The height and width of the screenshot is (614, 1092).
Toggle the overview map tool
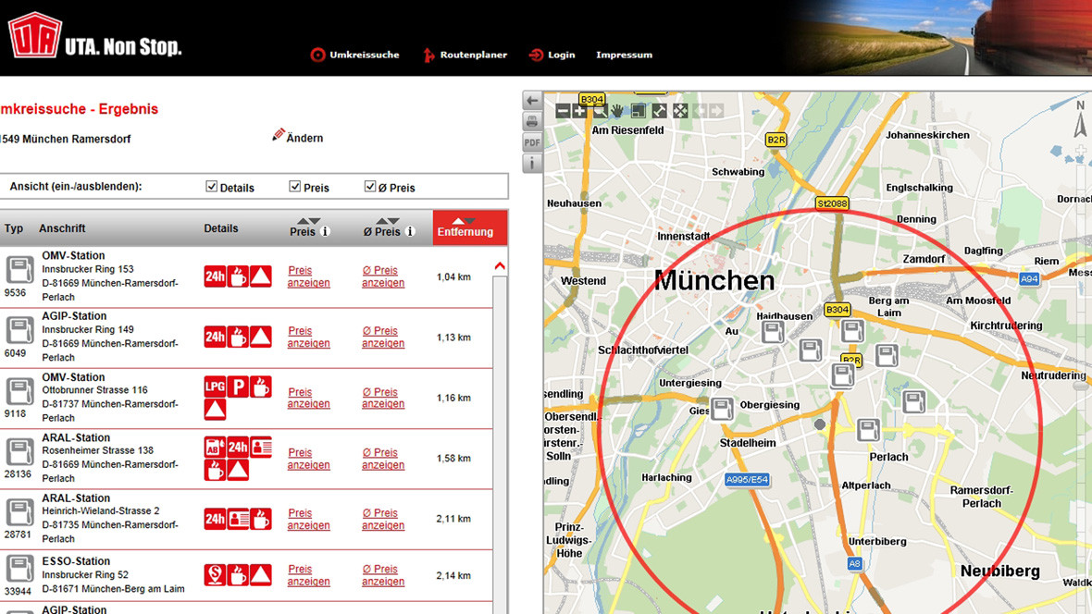(639, 111)
